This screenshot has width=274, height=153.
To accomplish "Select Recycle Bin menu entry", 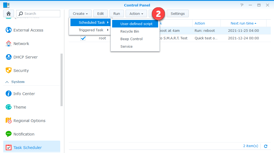I will click(130, 31).
